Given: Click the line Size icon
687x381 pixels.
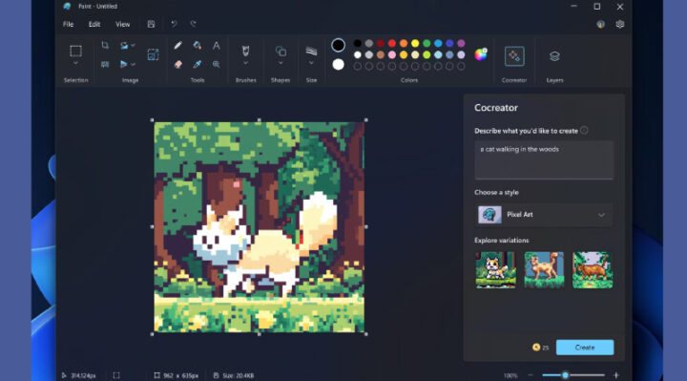Looking at the screenshot, I should (x=311, y=52).
